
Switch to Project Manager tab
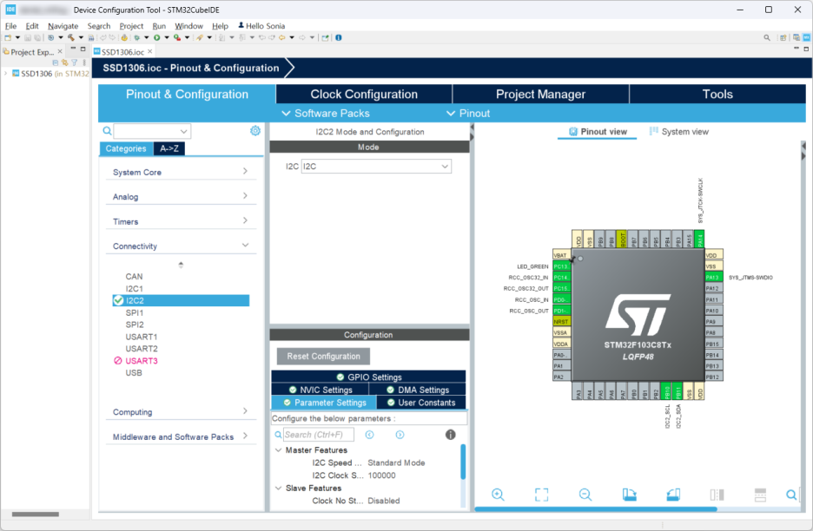coord(541,95)
